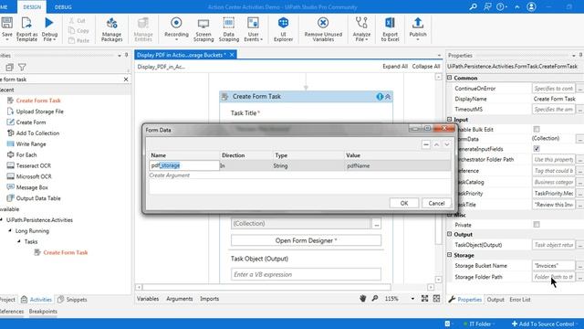Click Export to Excel

click(x=390, y=28)
